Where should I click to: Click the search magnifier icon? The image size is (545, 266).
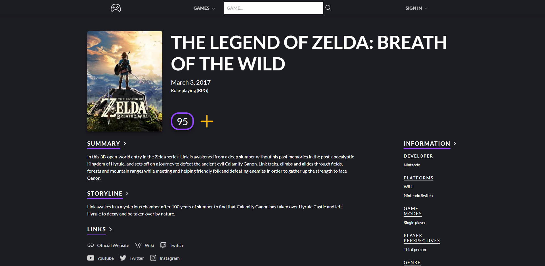(x=328, y=8)
